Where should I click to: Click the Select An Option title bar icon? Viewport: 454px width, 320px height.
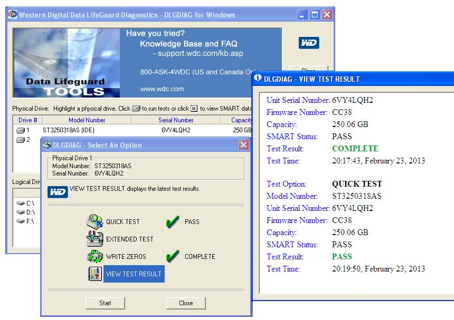(x=46, y=145)
